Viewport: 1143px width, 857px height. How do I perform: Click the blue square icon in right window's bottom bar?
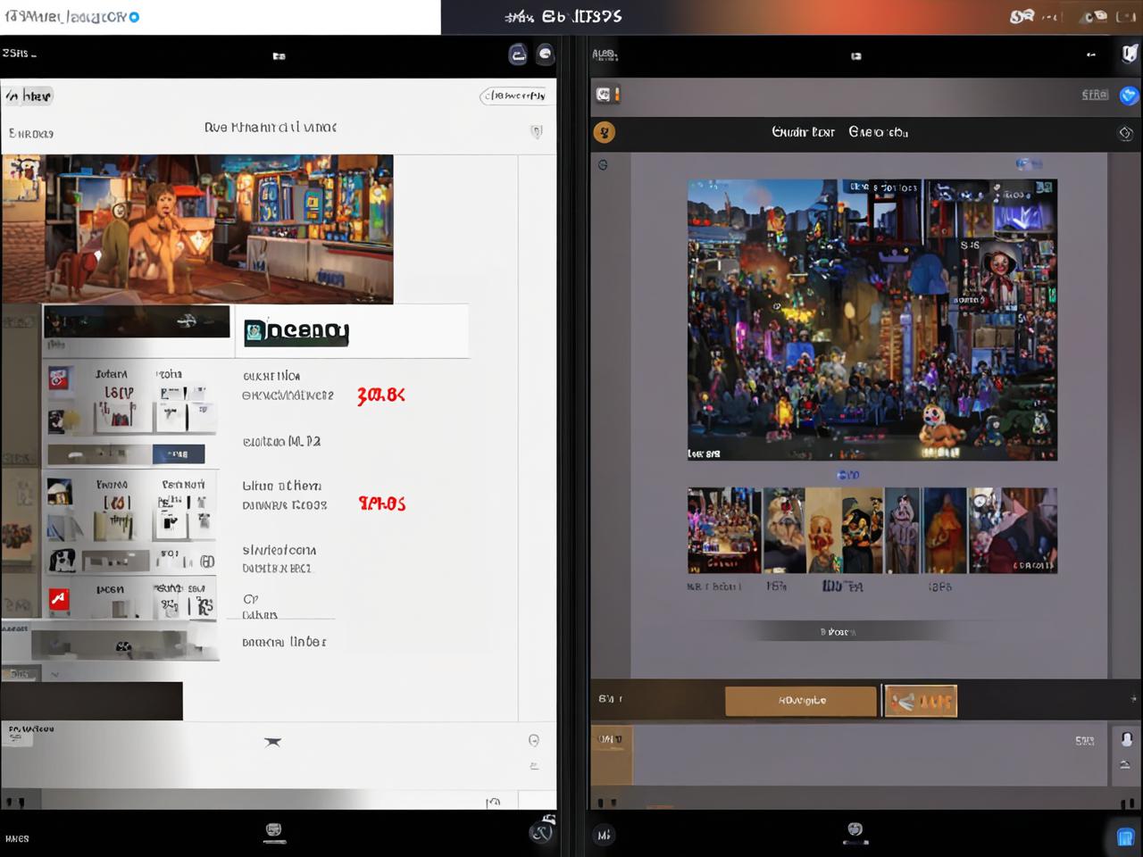(1125, 837)
